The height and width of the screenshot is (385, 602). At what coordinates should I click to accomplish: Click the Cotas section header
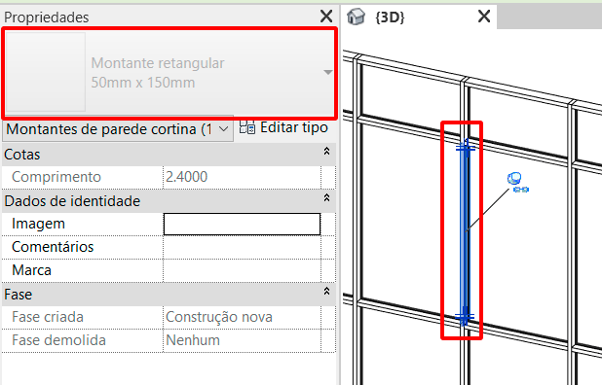click(x=169, y=155)
